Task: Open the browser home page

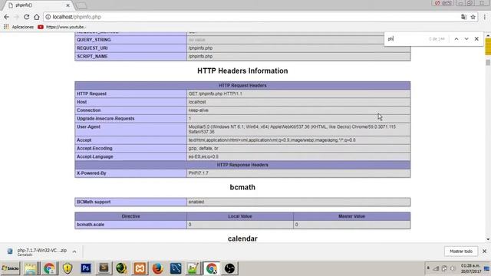Action: 37,17
